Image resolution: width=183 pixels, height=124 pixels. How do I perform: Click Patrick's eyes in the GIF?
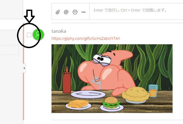(102, 60)
